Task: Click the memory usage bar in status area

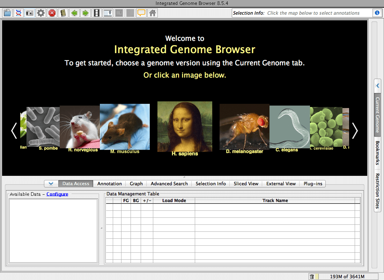Action: click(x=347, y=277)
